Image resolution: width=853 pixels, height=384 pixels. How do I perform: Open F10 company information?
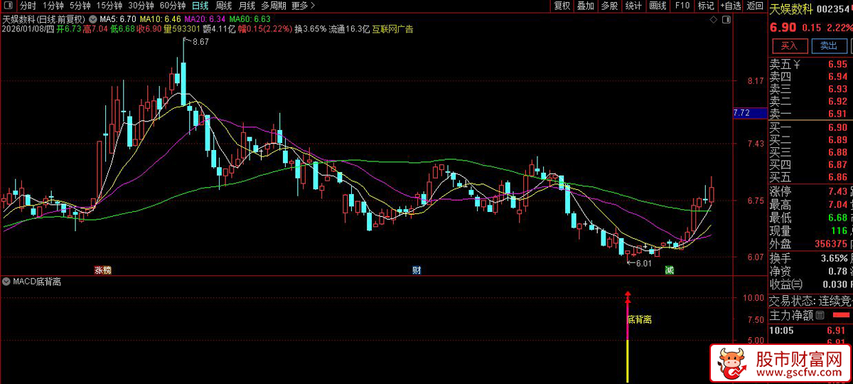coord(682,6)
